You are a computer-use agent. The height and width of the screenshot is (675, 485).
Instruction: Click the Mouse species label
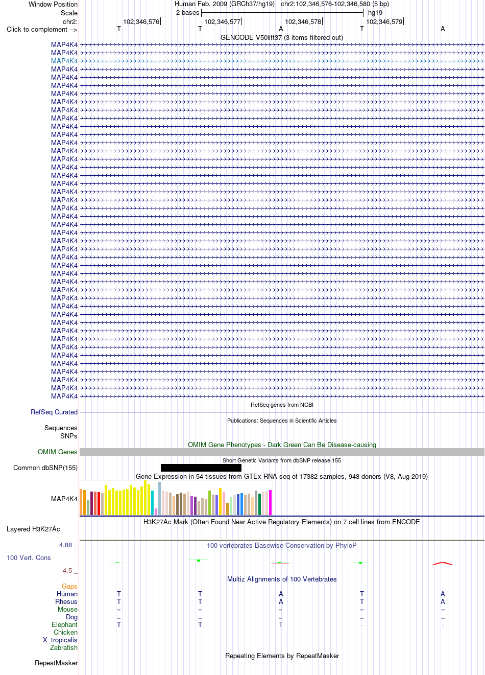click(x=67, y=609)
